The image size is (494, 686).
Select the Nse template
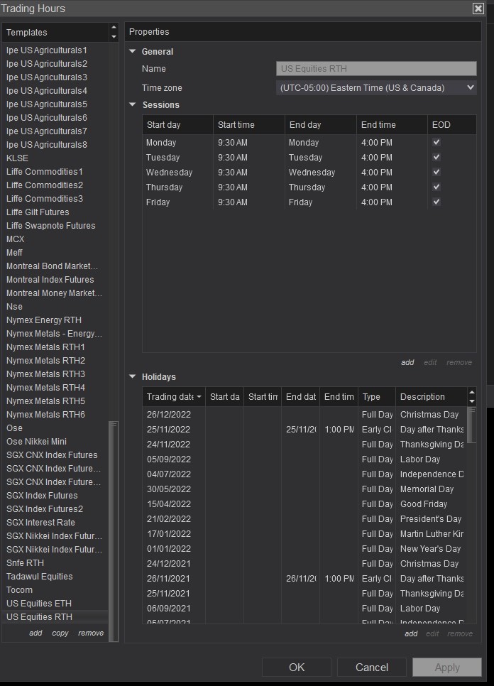(55, 306)
